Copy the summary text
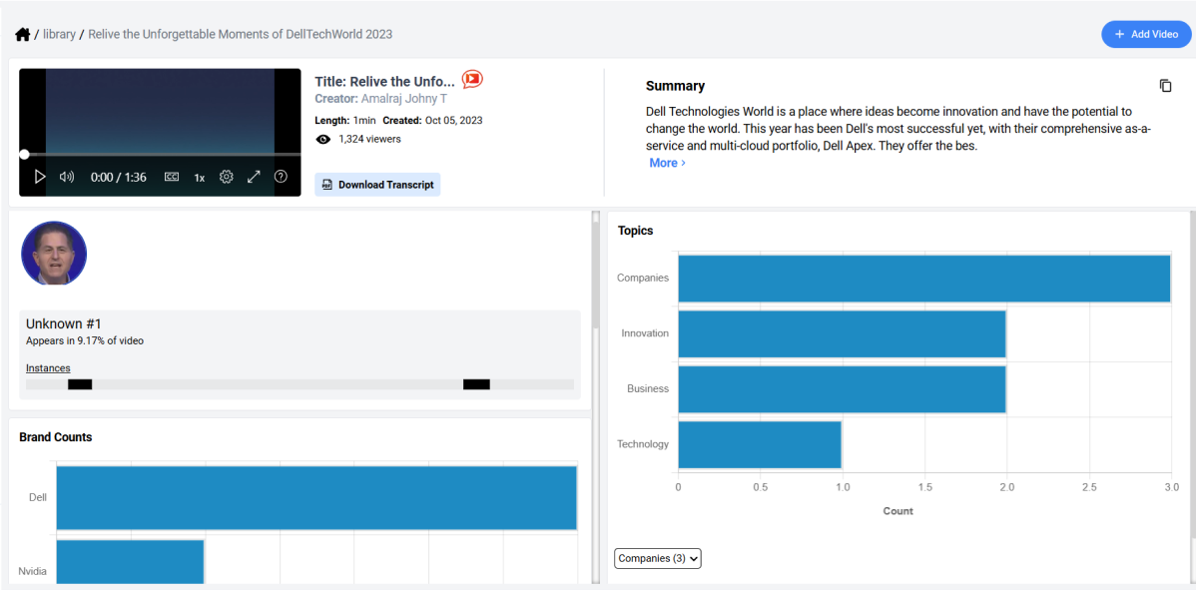 click(x=1165, y=86)
